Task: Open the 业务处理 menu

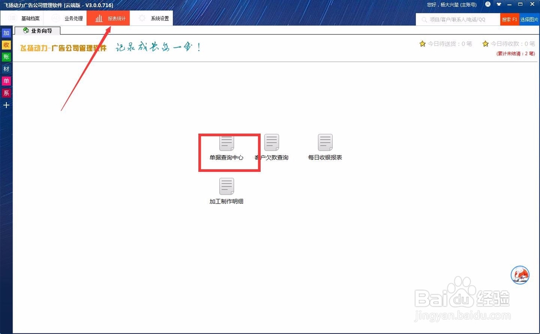Action: [x=70, y=17]
